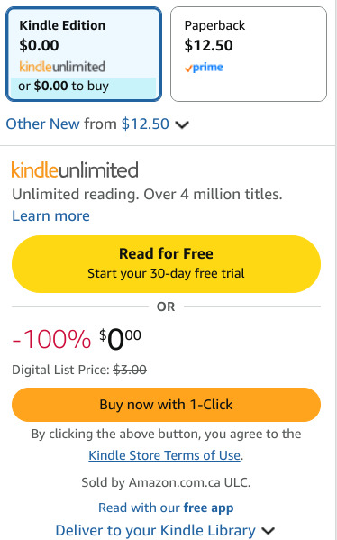Click the $12.50 price in Other New
Viewport: 337px width, 540px height.
pyautogui.click(x=145, y=124)
